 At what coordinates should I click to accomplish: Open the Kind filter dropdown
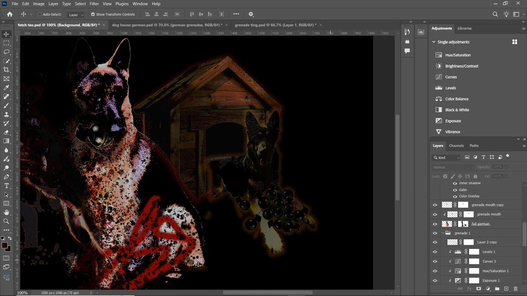447,157
